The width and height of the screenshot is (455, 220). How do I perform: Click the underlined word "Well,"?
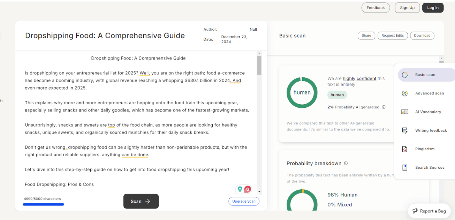pos(145,73)
